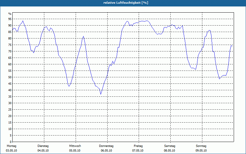Image resolution: width=246 pixels, height=154 pixels.
Task: Click the 'Dienstag' day label
Action: pyautogui.click(x=43, y=146)
